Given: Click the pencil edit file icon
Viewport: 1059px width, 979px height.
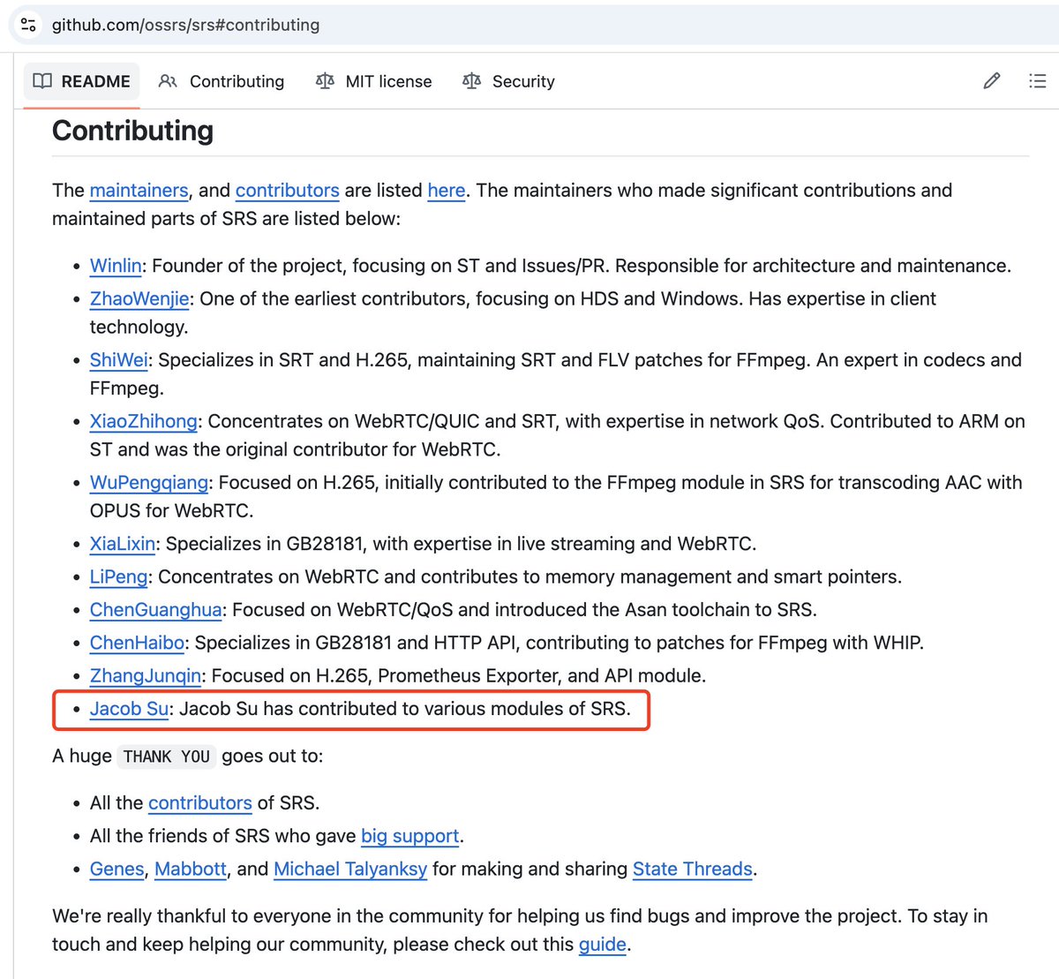Looking at the screenshot, I should tap(992, 81).
